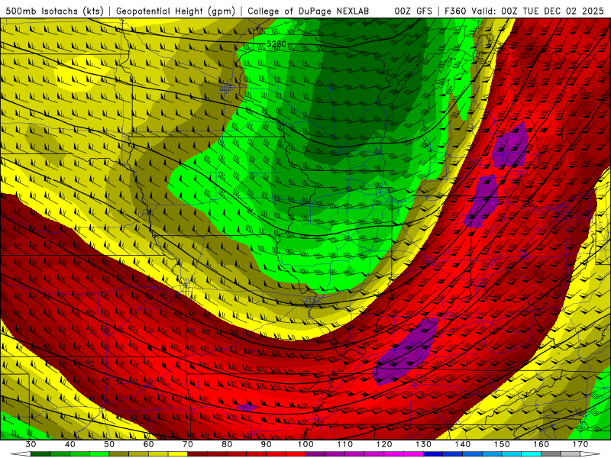Click the 'College of DuPage NEXLAB' label
The image size is (611, 458).
308,11
